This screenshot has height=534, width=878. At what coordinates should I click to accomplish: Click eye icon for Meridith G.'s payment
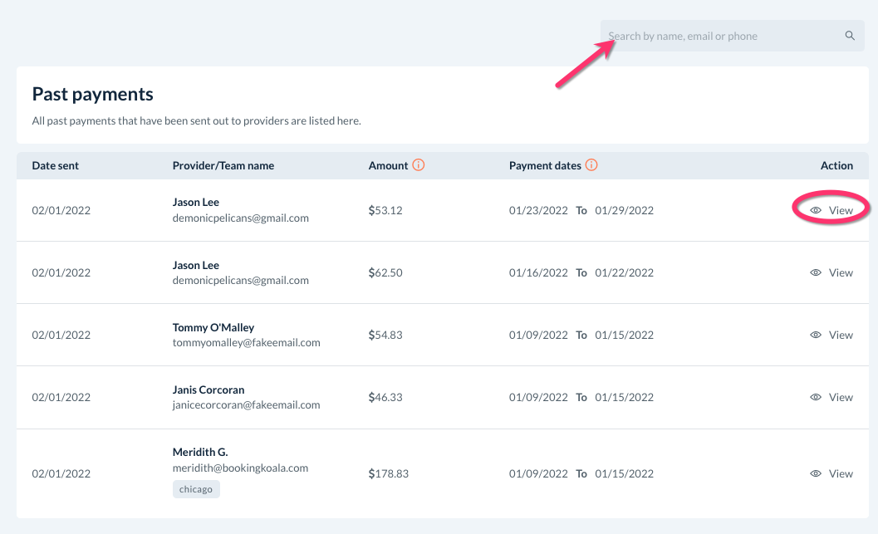[x=816, y=473]
